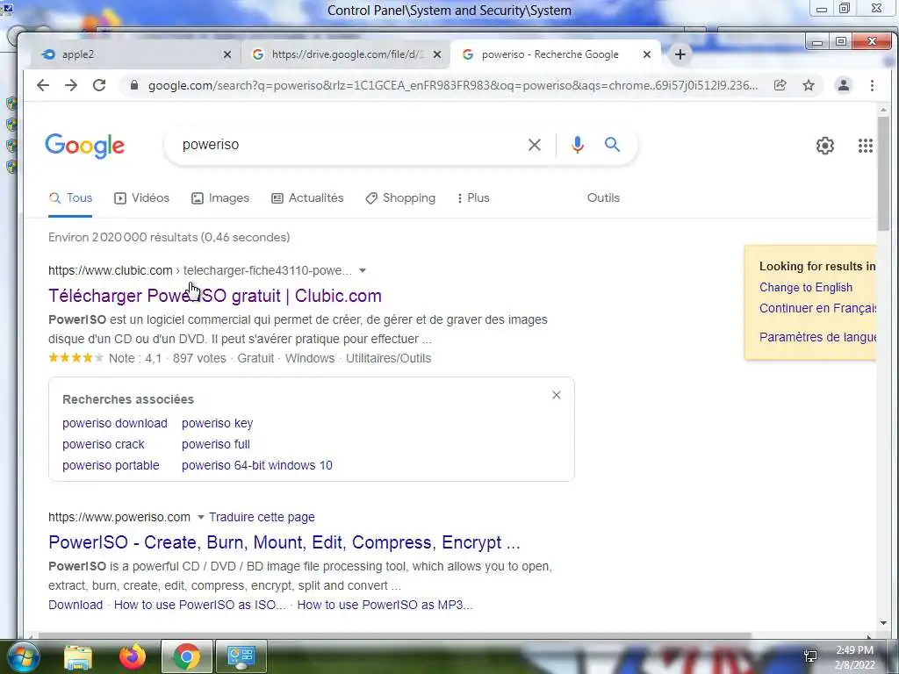Select the Images search tab

(220, 197)
